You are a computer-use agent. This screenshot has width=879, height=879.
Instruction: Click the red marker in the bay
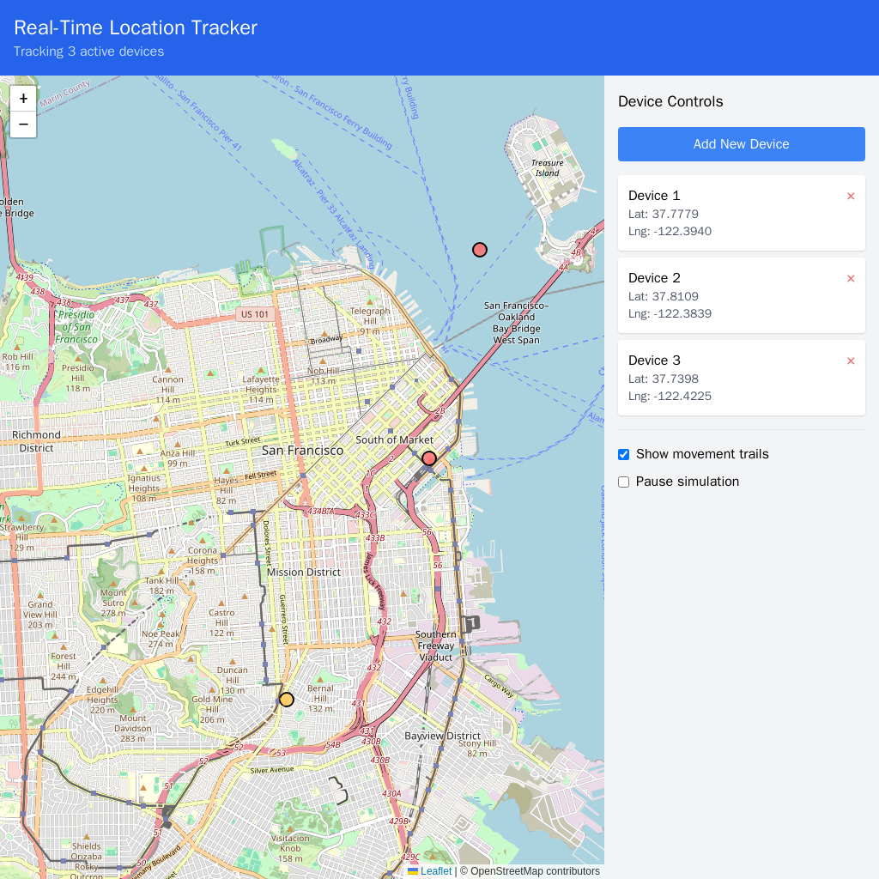click(x=480, y=250)
